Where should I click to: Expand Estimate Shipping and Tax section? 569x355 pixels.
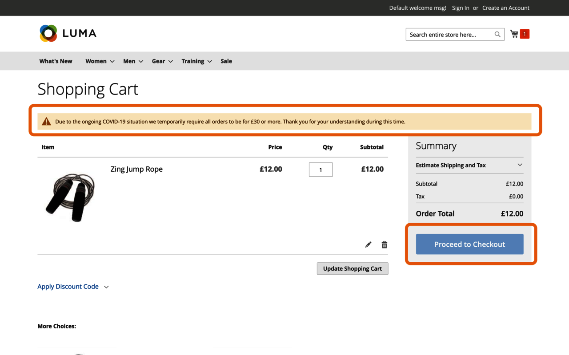click(469, 165)
